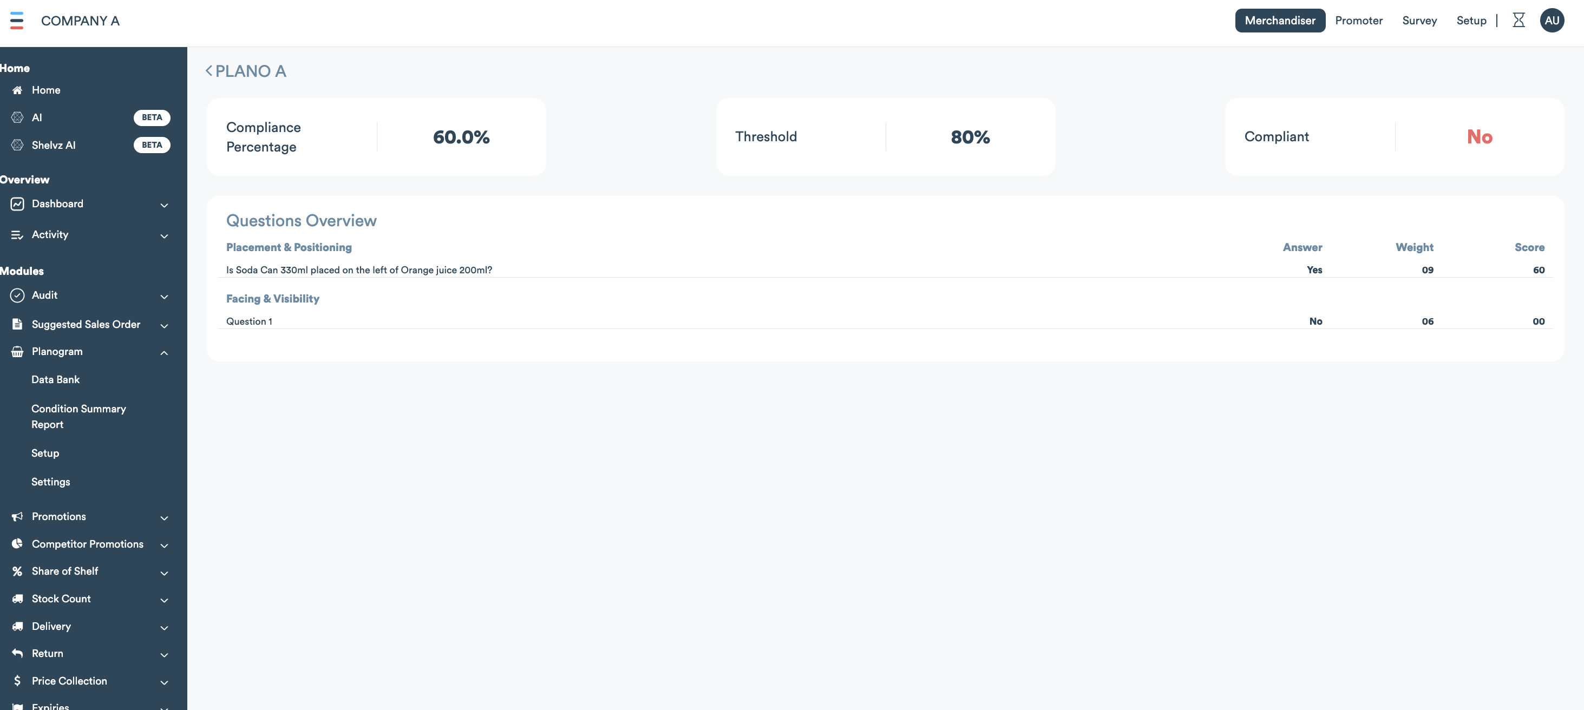Click the Shelvz AI sidebar icon
Screen dimensions: 1584x710
17,145
